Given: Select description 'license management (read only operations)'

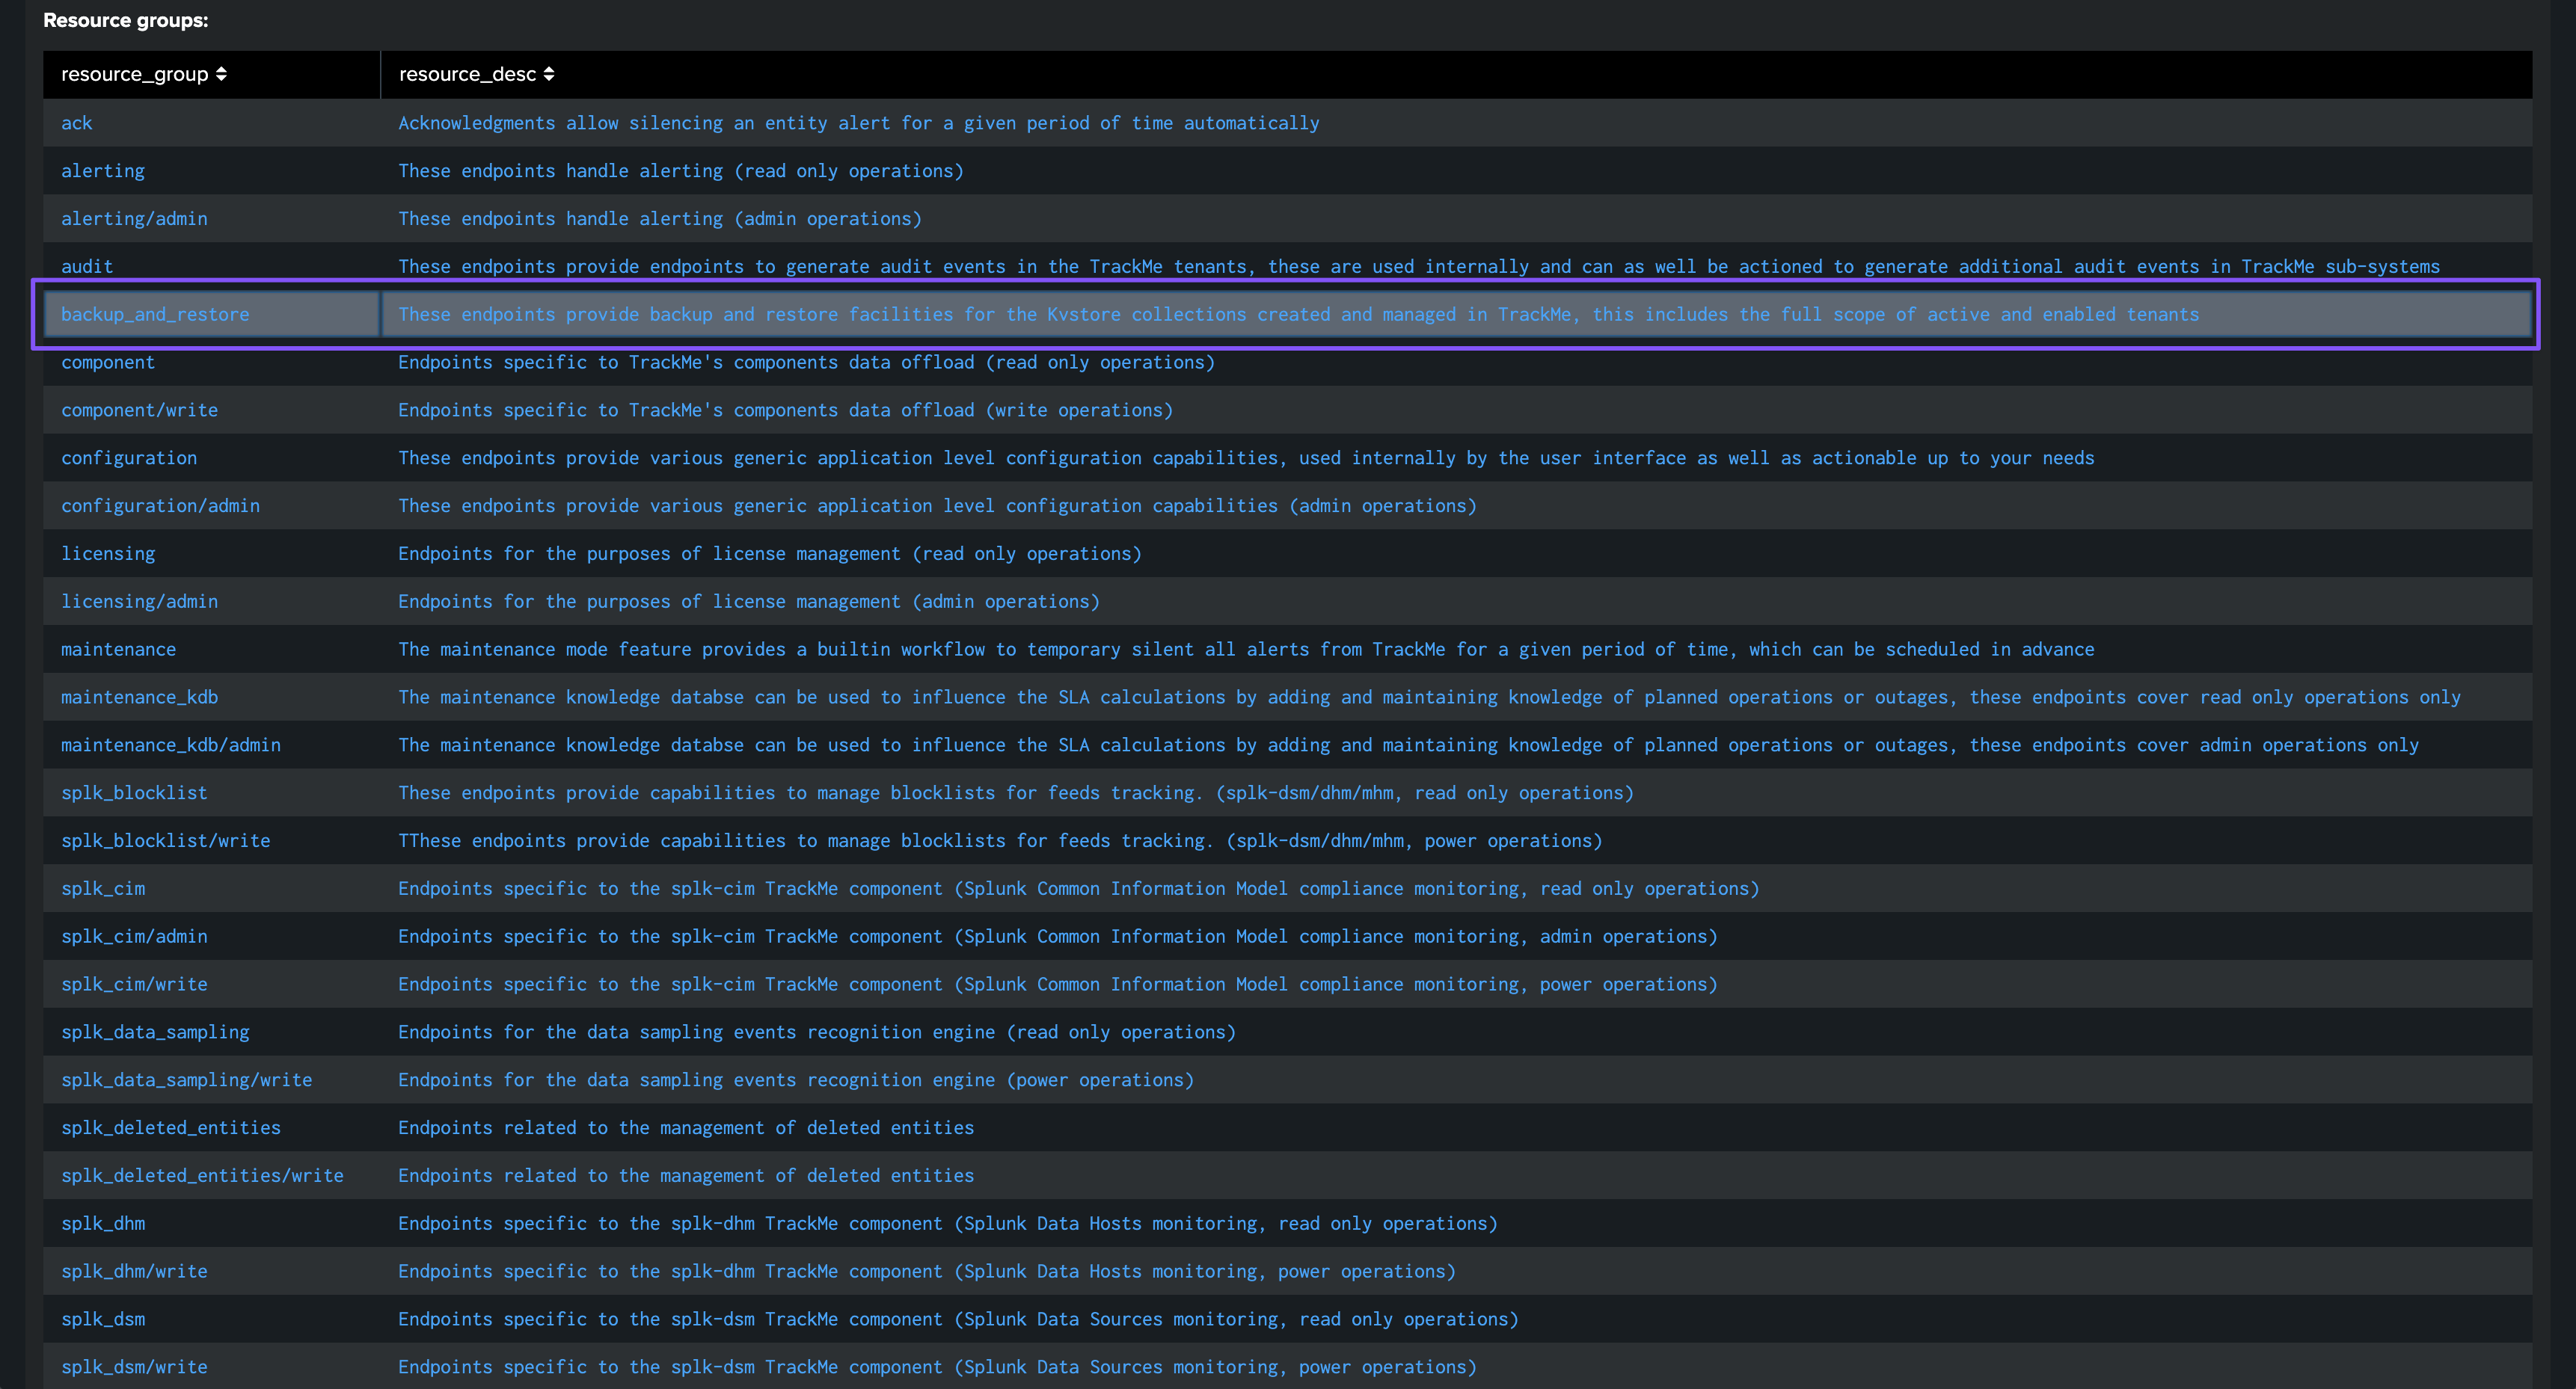Looking at the screenshot, I should [770, 554].
